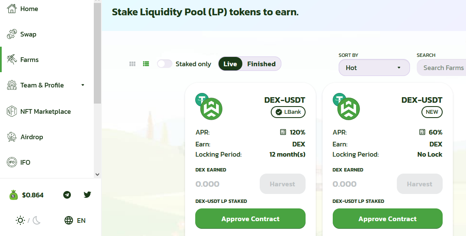Approve Contract for 12 month DEX-USDT farm
Screen dimensions: 466x236
pyautogui.click(x=250, y=219)
